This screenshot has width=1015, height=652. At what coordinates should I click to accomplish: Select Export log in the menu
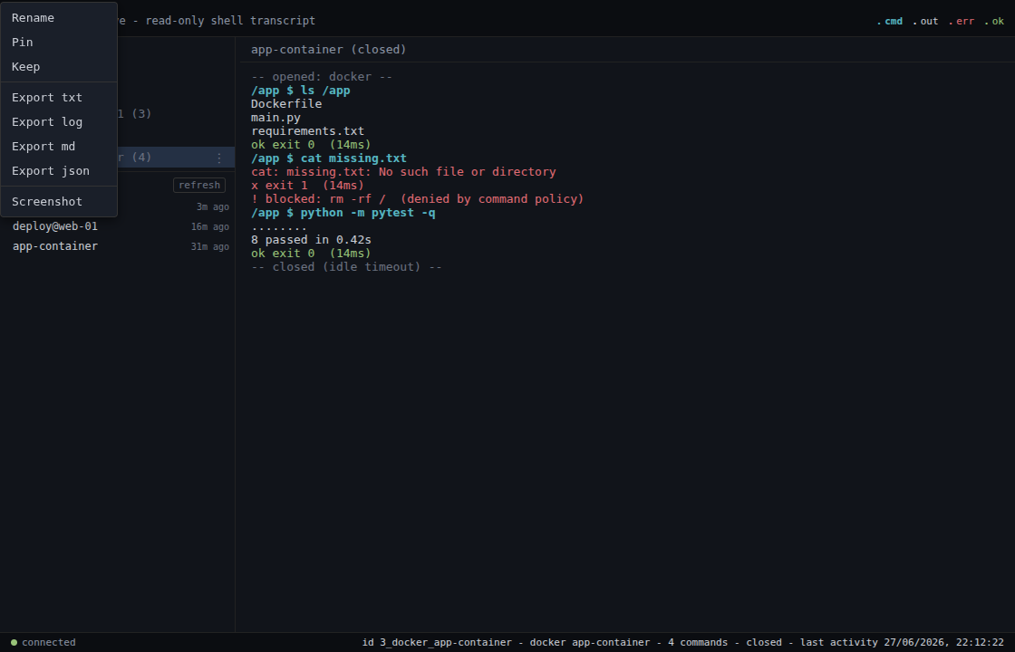(59, 122)
